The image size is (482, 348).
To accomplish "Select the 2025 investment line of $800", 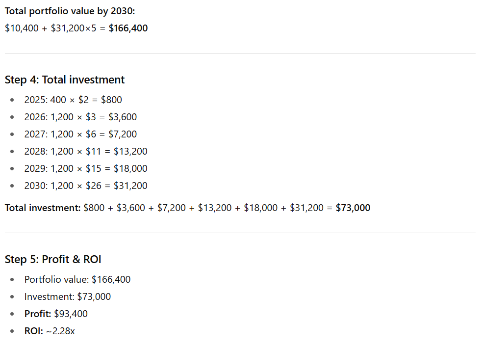I will (73, 100).
